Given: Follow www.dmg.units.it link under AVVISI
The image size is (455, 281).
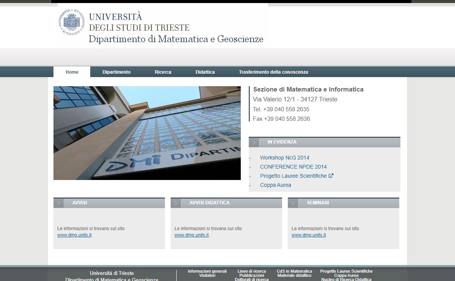Looking at the screenshot, I should click(74, 235).
